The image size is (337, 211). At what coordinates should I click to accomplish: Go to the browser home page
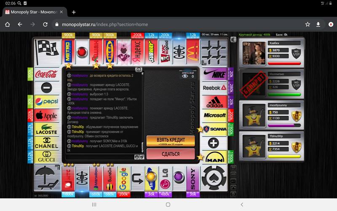(7, 24)
